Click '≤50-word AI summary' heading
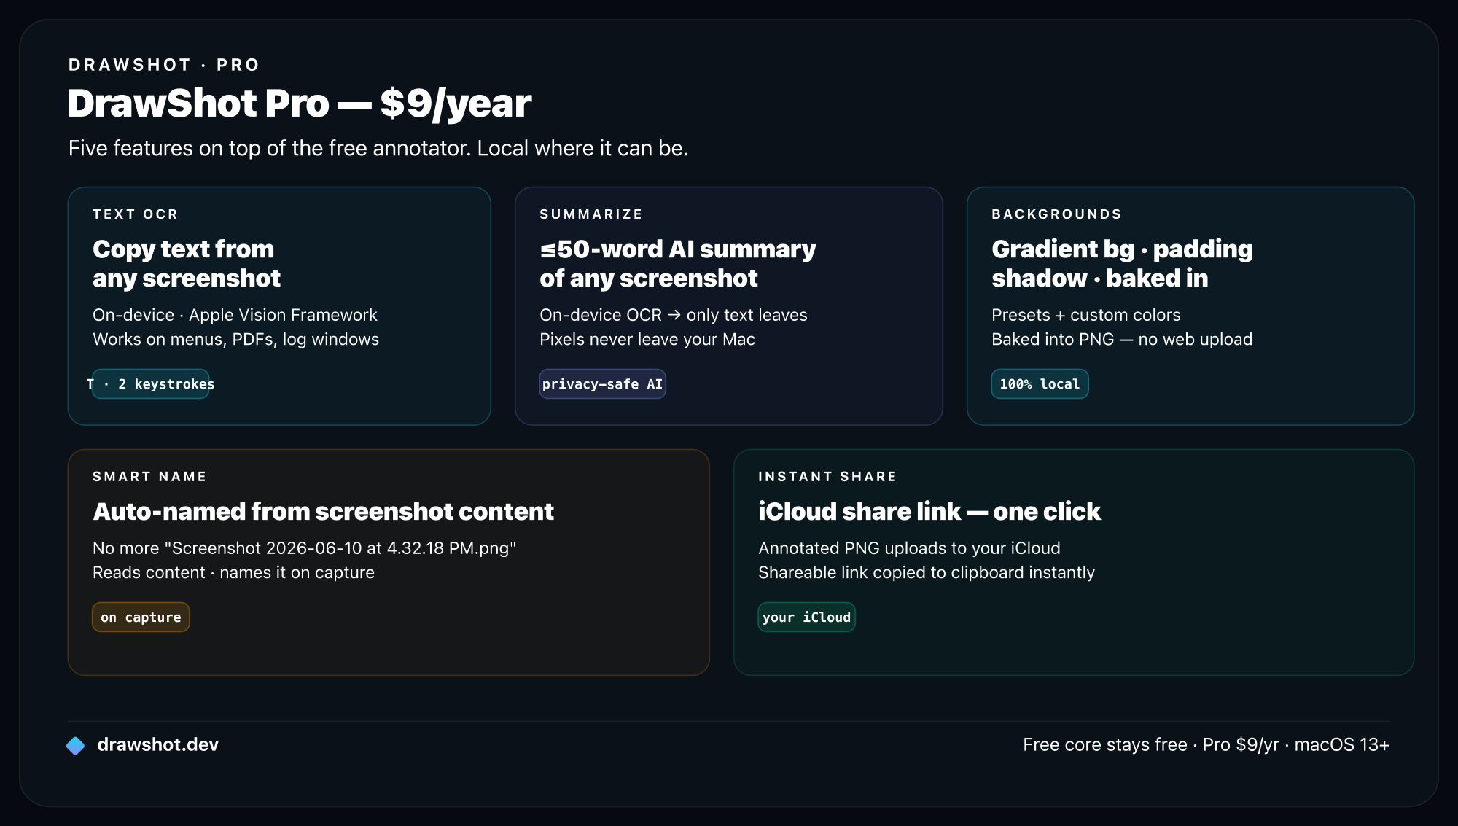 pyautogui.click(x=678, y=249)
